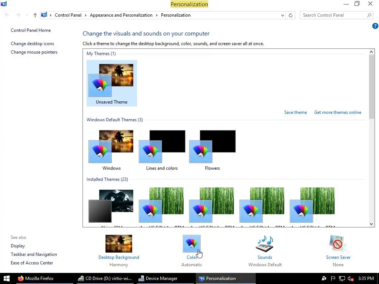The image size is (379, 284).
Task: Open the Color settings icon
Action: click(192, 243)
